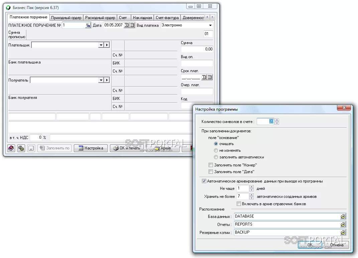Image resolution: width=358 pixels, height=258 pixels.
Task: Browse for the Резервные копии folder
Action: pyautogui.click(x=343, y=232)
